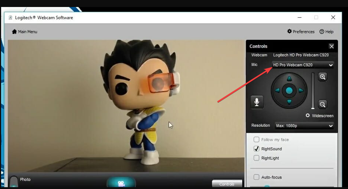This screenshot has width=348, height=189.
Task: Switch to video capture mode icon
Action: coord(121,183)
